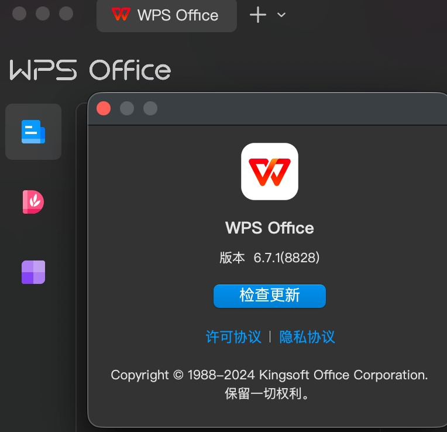Select the blue Documents sidebar icon
447x432 pixels.
tap(33, 132)
